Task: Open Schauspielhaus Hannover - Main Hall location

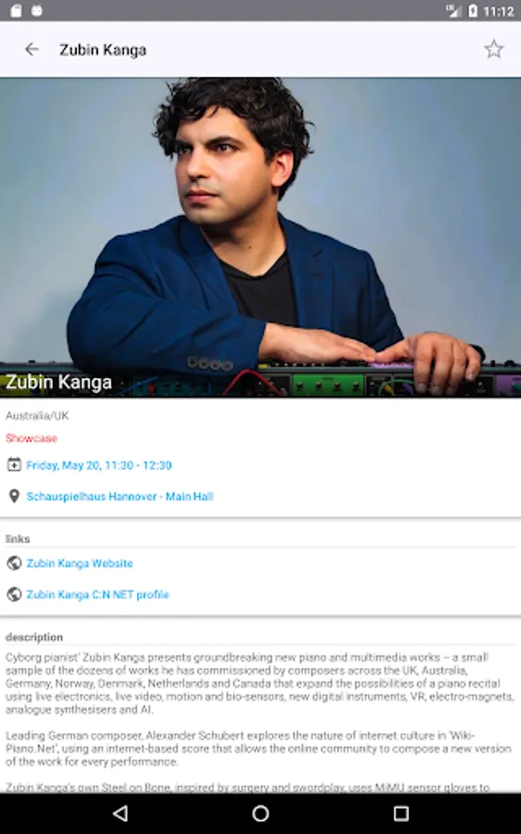Action: pyautogui.click(x=119, y=497)
